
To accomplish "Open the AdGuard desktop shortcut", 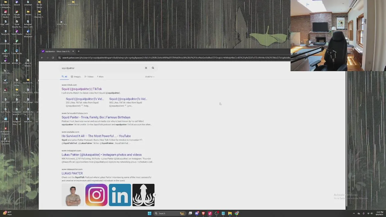I will pyautogui.click(x=17, y=42).
